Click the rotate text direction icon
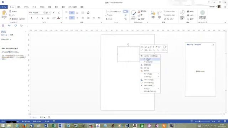Image resolution: width=228 pixels, height=128 pixels. coord(88,13)
